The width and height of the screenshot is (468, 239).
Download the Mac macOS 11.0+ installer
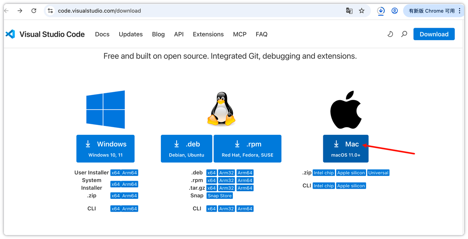346,149
